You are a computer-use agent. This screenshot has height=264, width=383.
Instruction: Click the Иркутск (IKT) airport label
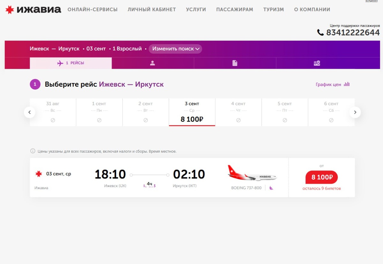coord(184,186)
